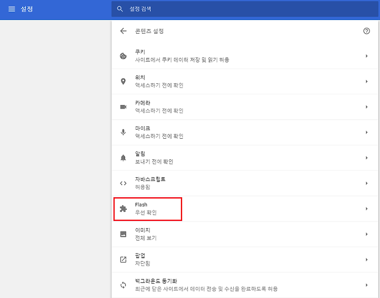The height and width of the screenshot is (298, 380).
Task: Click the 설정 title in header
Action: [x=27, y=9]
